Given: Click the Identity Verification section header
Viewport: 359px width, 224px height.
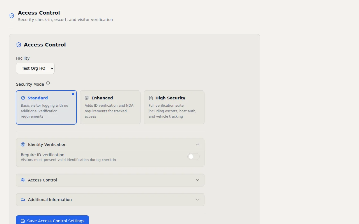Looking at the screenshot, I should [x=110, y=144].
